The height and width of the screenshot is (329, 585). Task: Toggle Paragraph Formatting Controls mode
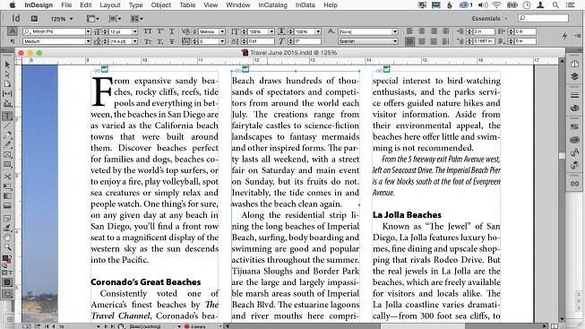(13, 40)
